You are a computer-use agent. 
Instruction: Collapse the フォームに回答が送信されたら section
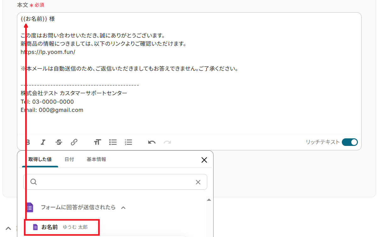(124, 208)
